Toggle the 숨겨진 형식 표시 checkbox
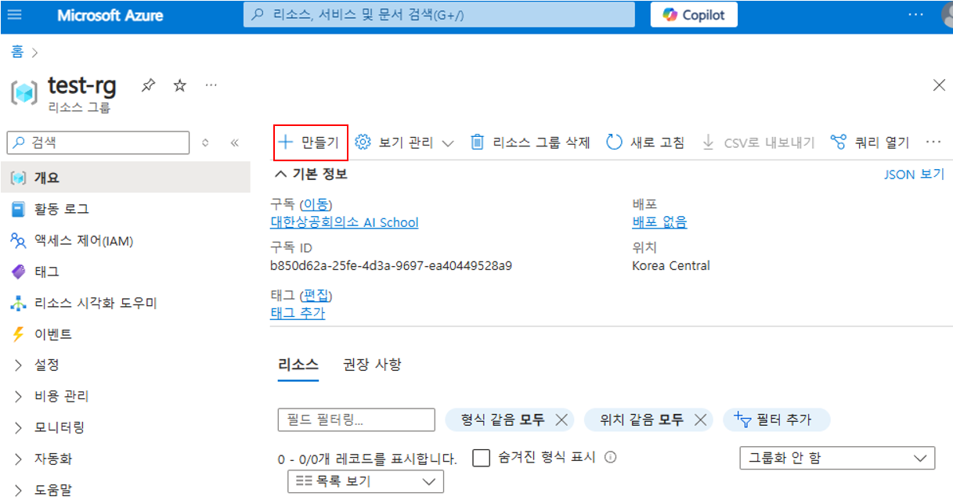Viewport: 953px width, 504px height. pos(481,458)
